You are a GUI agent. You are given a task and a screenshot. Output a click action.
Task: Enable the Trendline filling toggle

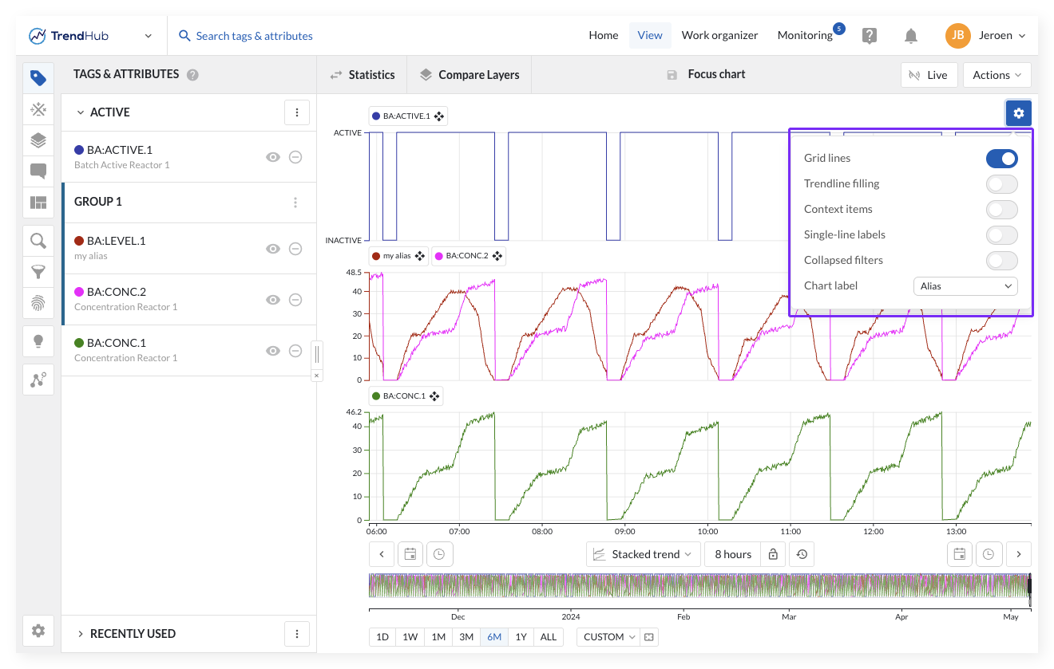pyautogui.click(x=1001, y=183)
